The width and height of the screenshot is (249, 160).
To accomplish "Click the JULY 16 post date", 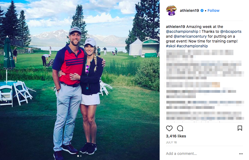I will (171, 142).
